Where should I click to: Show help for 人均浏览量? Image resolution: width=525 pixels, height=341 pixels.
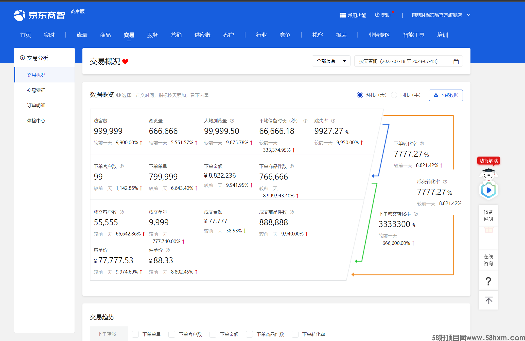click(x=232, y=121)
